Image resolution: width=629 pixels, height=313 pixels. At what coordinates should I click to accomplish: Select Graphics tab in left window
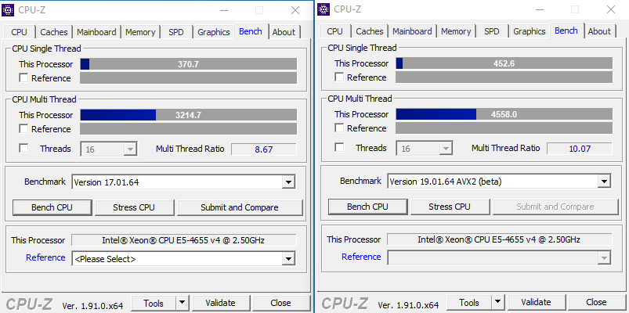coord(214,32)
